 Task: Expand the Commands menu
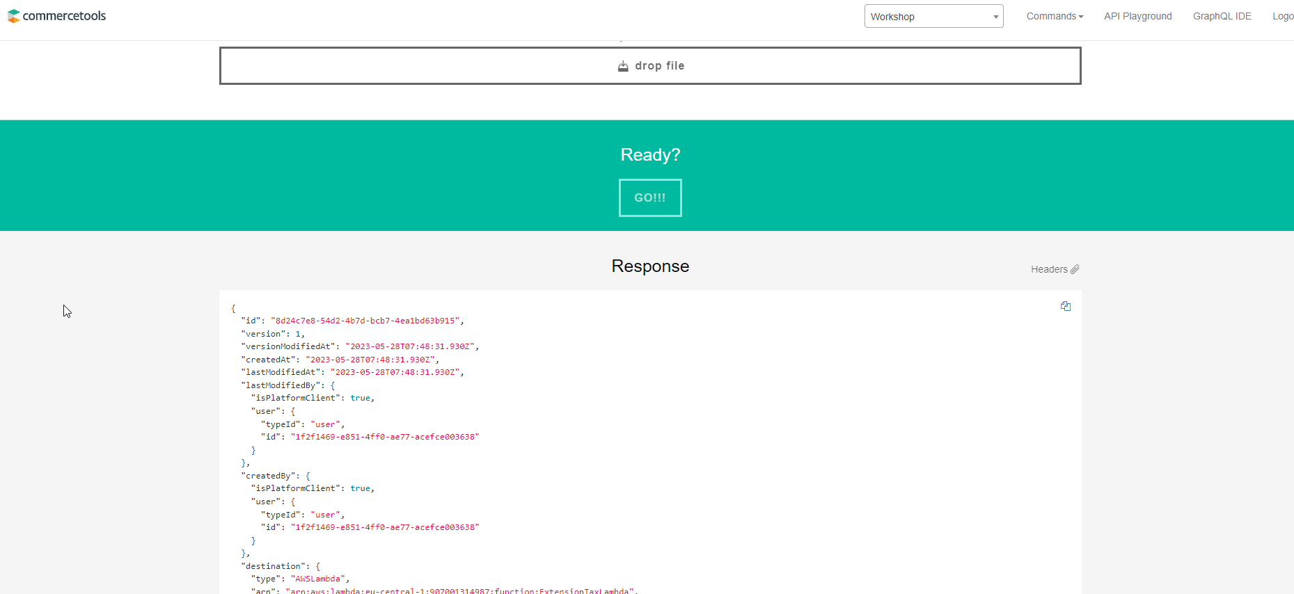1055,17
